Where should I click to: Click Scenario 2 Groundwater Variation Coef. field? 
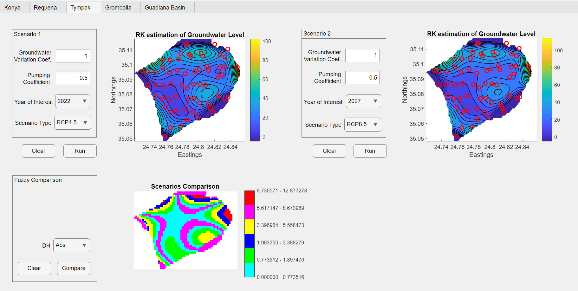(362, 55)
